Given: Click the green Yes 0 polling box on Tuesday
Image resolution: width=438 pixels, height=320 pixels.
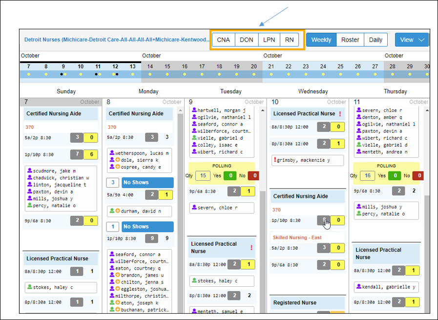Looking at the screenshot, I should coord(230,176).
